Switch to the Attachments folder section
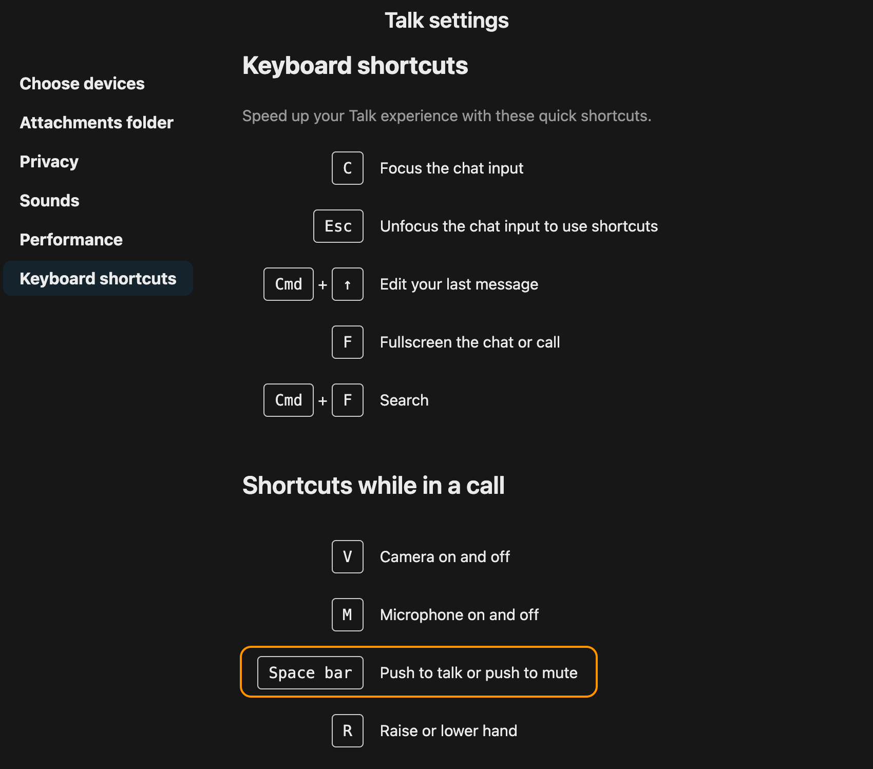Image resolution: width=873 pixels, height=769 pixels. click(97, 123)
